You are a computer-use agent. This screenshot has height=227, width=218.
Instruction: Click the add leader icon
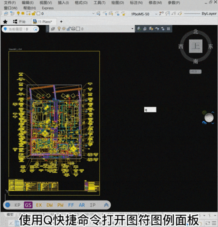click(x=167, y=13)
